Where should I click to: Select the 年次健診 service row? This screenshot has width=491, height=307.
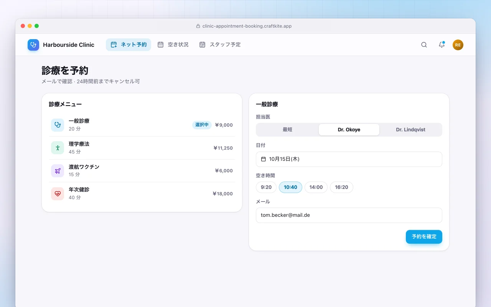142,193
